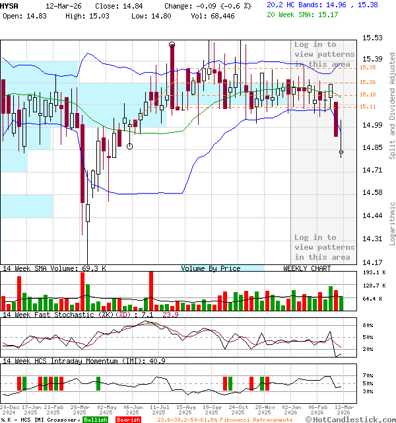Screen dimensions: 396x423
Task: Click the circle marker at the chart's highest candle
Action: pyautogui.click(x=172, y=44)
